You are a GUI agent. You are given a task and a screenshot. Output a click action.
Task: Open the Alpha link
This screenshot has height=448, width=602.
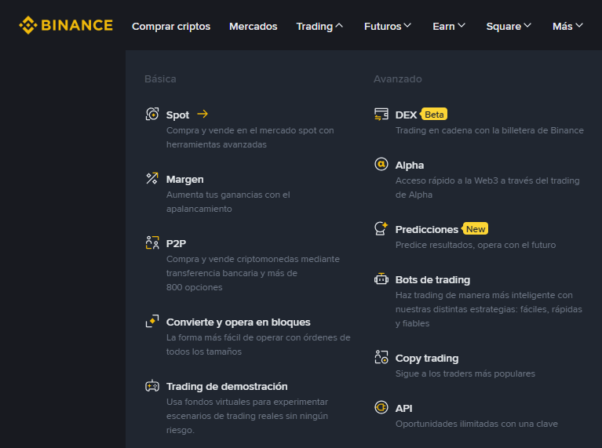click(x=410, y=165)
